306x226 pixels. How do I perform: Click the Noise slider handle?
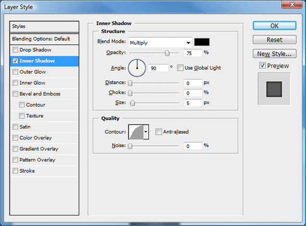tap(130, 146)
